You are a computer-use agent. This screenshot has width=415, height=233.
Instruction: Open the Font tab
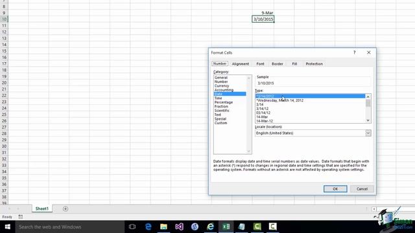click(x=260, y=64)
